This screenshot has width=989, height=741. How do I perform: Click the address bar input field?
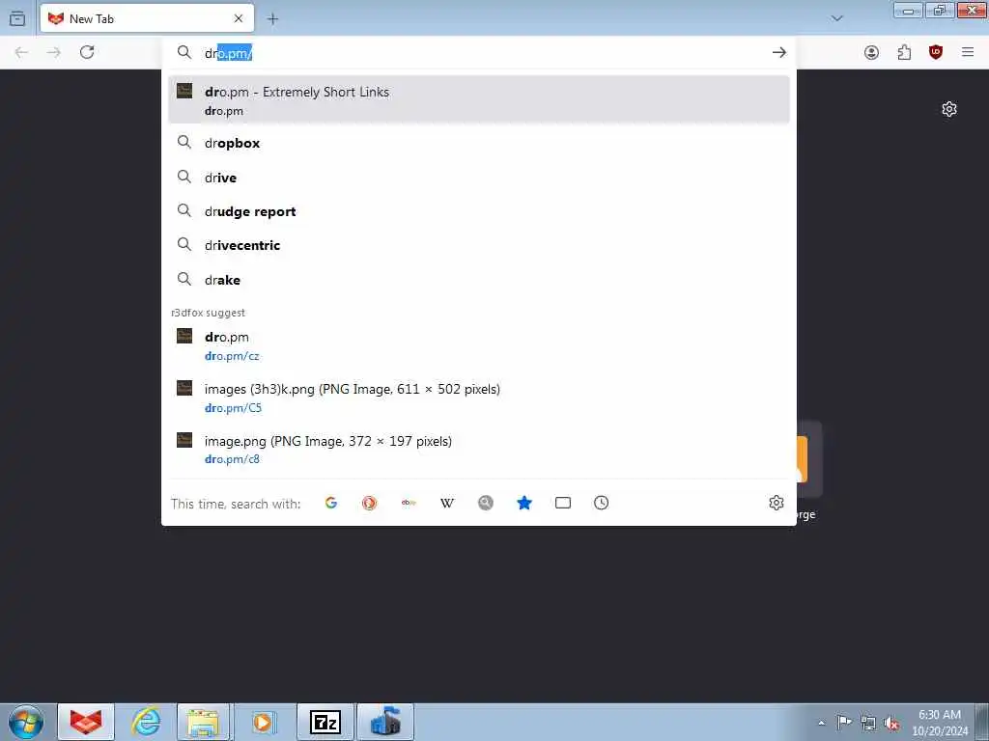[x=479, y=53]
